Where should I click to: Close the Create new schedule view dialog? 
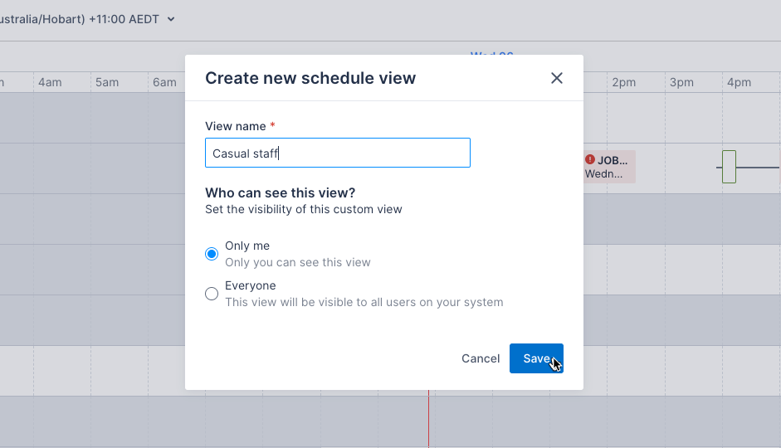tap(556, 78)
